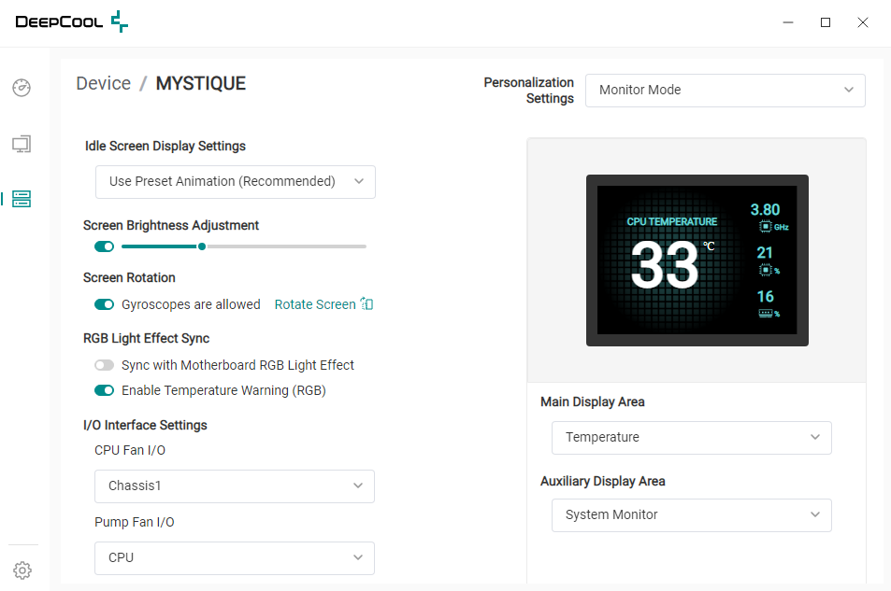Open Pump Fan I/O CPU dropdown

pyautogui.click(x=234, y=558)
